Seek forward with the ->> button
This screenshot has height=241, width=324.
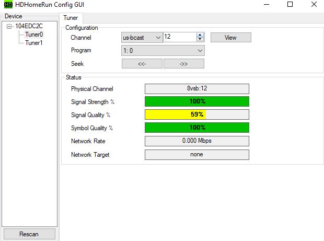tap(184, 64)
